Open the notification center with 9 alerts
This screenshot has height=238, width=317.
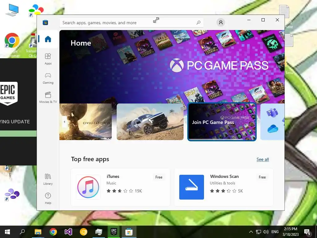pos(307,232)
